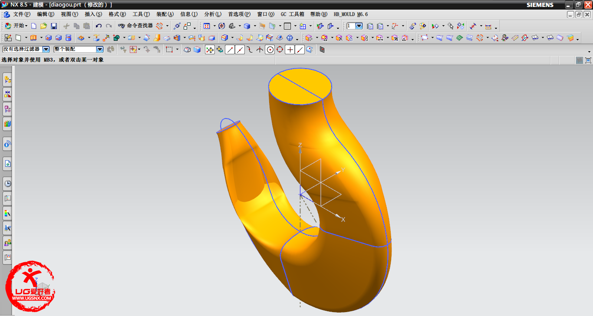Open the Sketch tool in the feature toolbar

coord(8,38)
